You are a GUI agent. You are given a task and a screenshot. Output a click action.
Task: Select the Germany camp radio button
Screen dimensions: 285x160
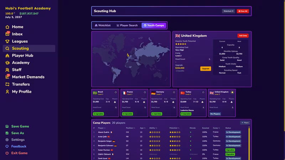coord(174,92)
